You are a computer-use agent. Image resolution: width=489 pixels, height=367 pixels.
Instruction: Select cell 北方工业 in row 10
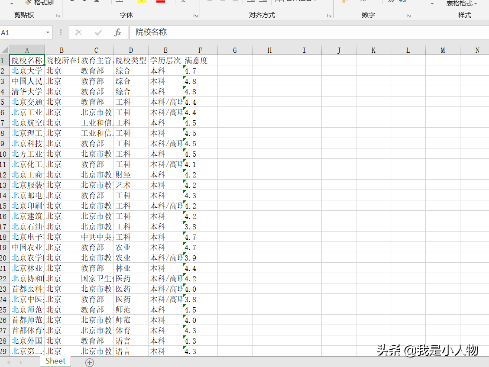(x=27, y=154)
